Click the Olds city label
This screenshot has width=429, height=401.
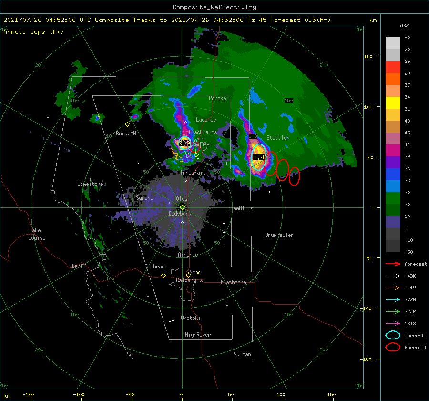182,199
